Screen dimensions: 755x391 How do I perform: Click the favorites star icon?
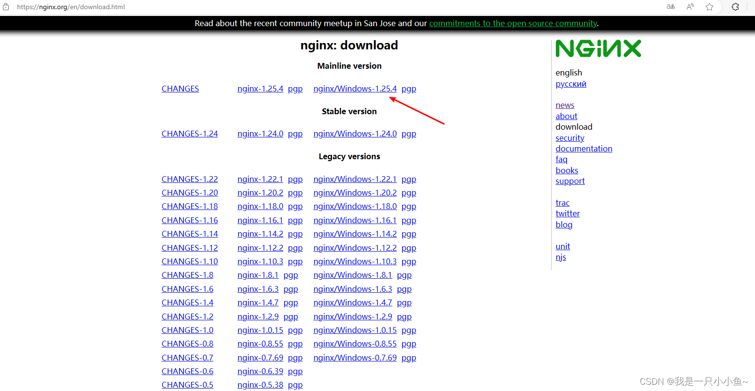pos(709,7)
